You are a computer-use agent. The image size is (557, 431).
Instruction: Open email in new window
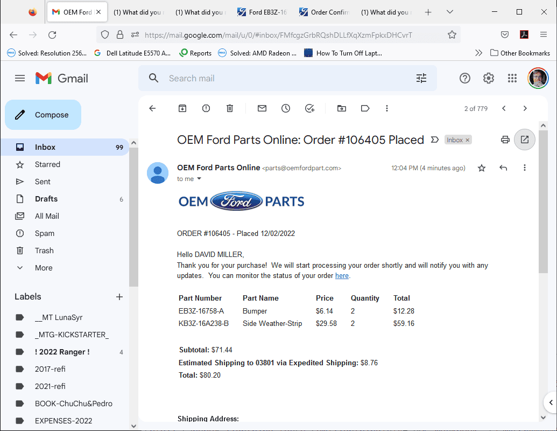pos(525,140)
